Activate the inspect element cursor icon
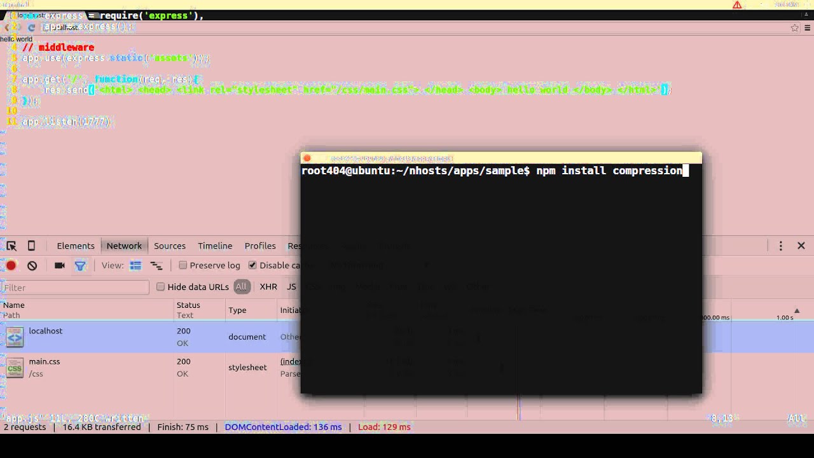 (11, 246)
